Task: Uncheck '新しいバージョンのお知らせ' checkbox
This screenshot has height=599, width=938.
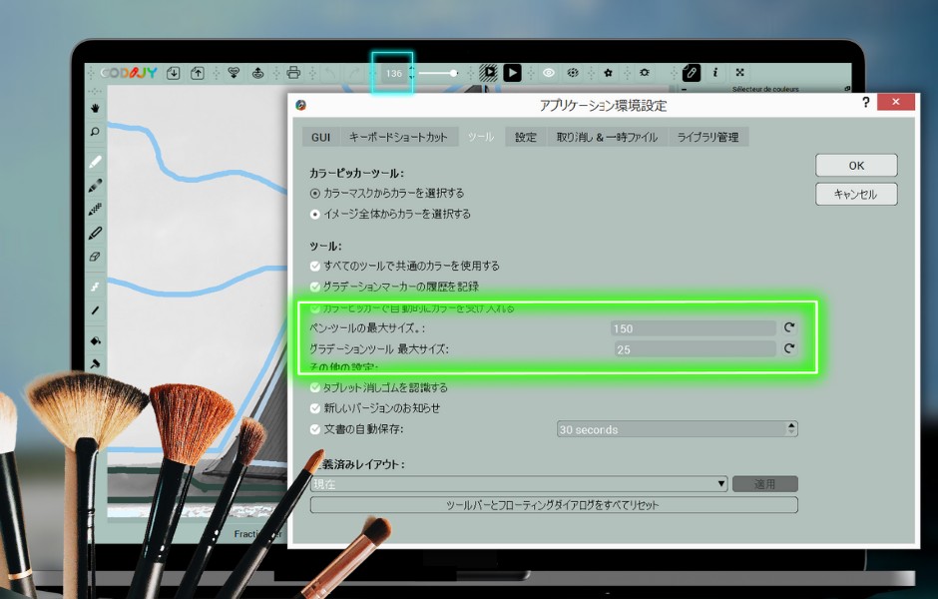Action: pos(315,408)
